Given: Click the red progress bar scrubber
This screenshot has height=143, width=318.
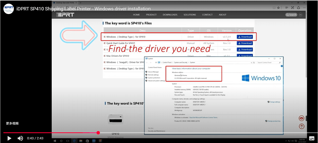Looking at the screenshot, I should tap(98, 133).
